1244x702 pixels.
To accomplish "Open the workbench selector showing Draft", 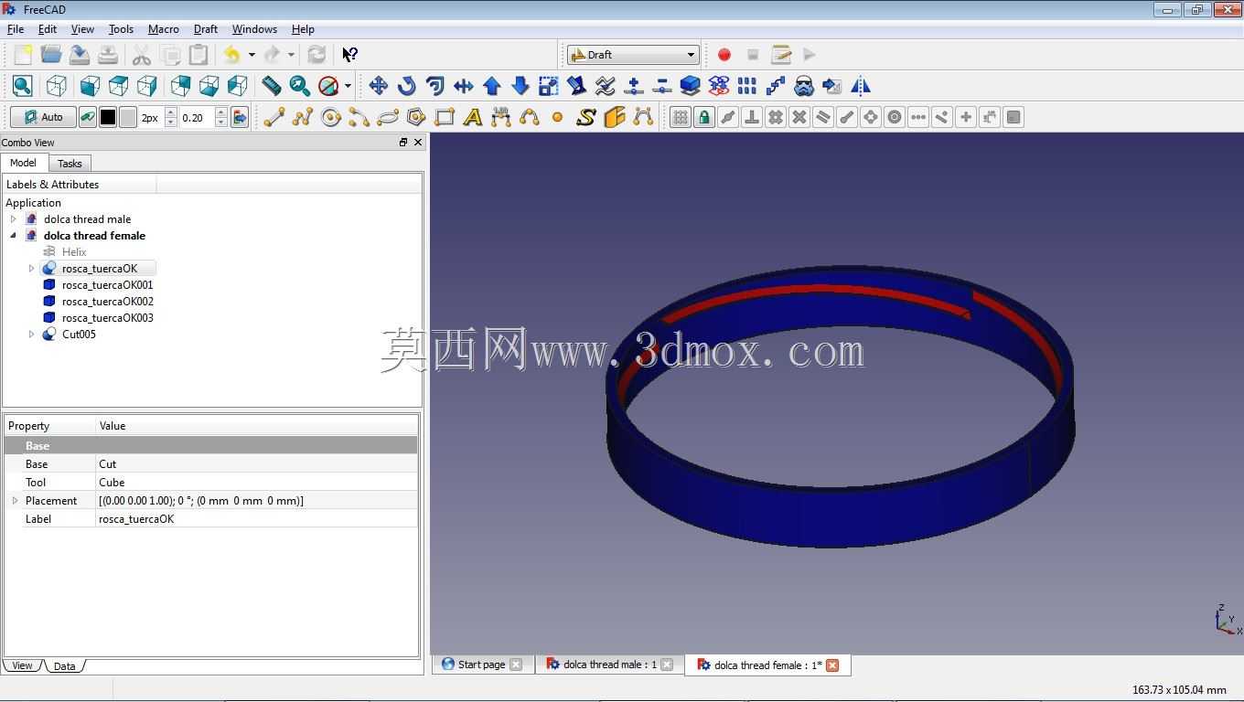I will pyautogui.click(x=633, y=55).
